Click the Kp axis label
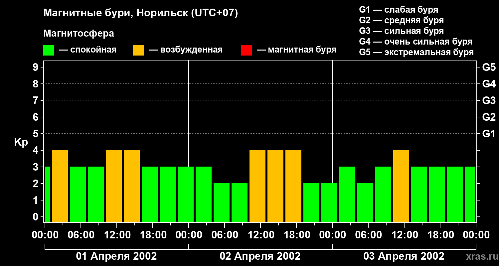The height and width of the screenshot is (266, 499). pos(21,142)
